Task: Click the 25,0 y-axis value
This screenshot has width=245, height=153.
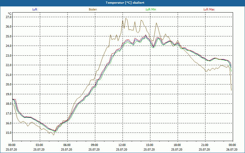Action: (x=9, y=36)
